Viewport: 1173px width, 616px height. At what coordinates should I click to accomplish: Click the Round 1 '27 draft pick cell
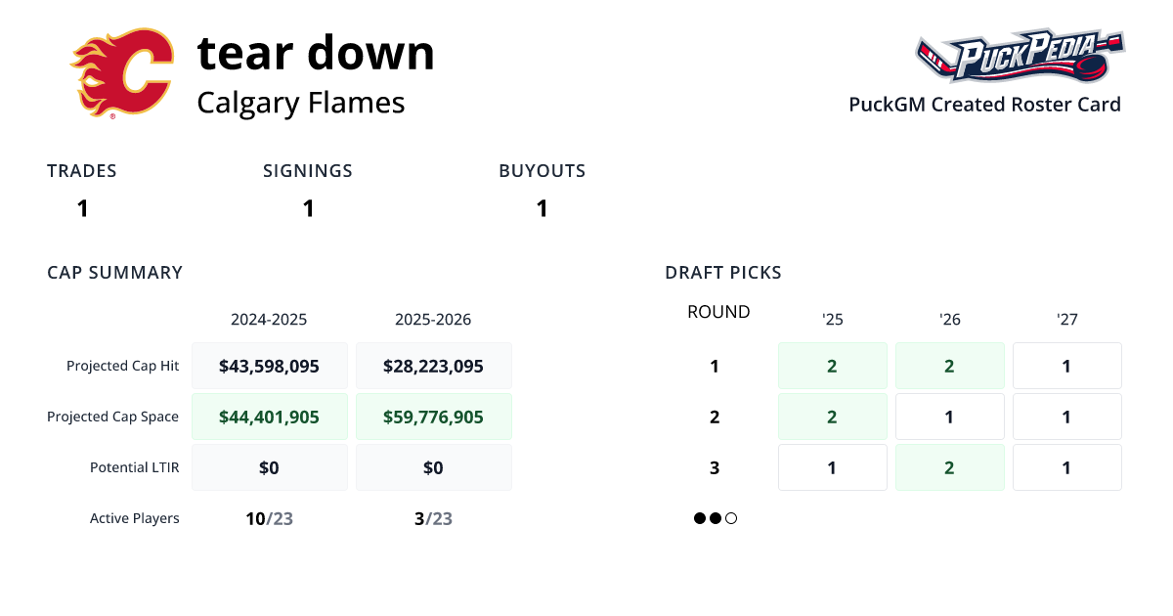1066,366
